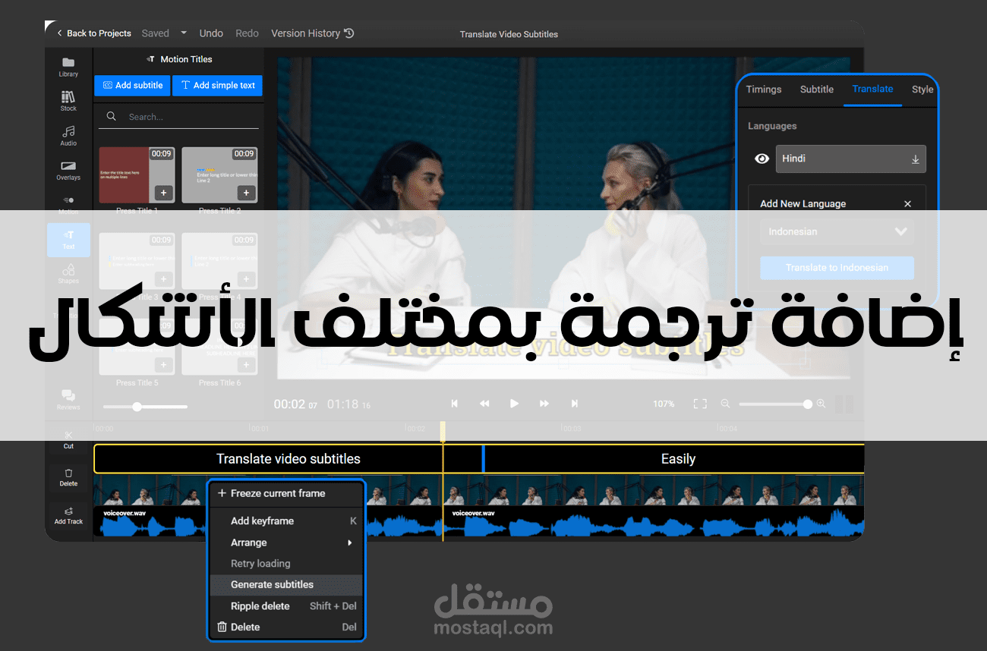Jump to the start of video
Image resolution: width=987 pixels, height=651 pixels.
point(454,404)
